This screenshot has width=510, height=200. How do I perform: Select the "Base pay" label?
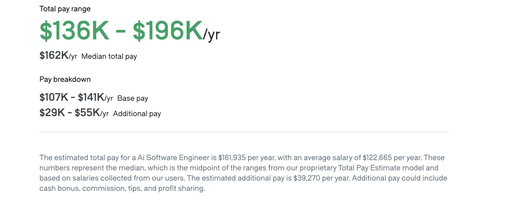[133, 98]
